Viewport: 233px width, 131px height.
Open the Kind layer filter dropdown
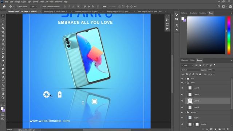pos(187,65)
